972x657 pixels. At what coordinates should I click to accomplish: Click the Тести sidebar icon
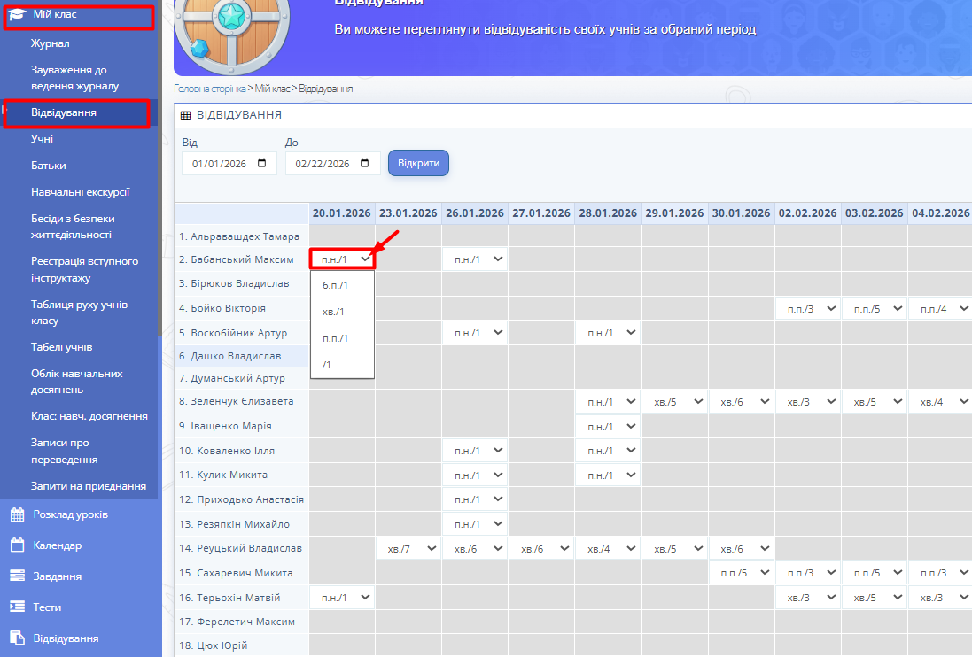[17, 607]
